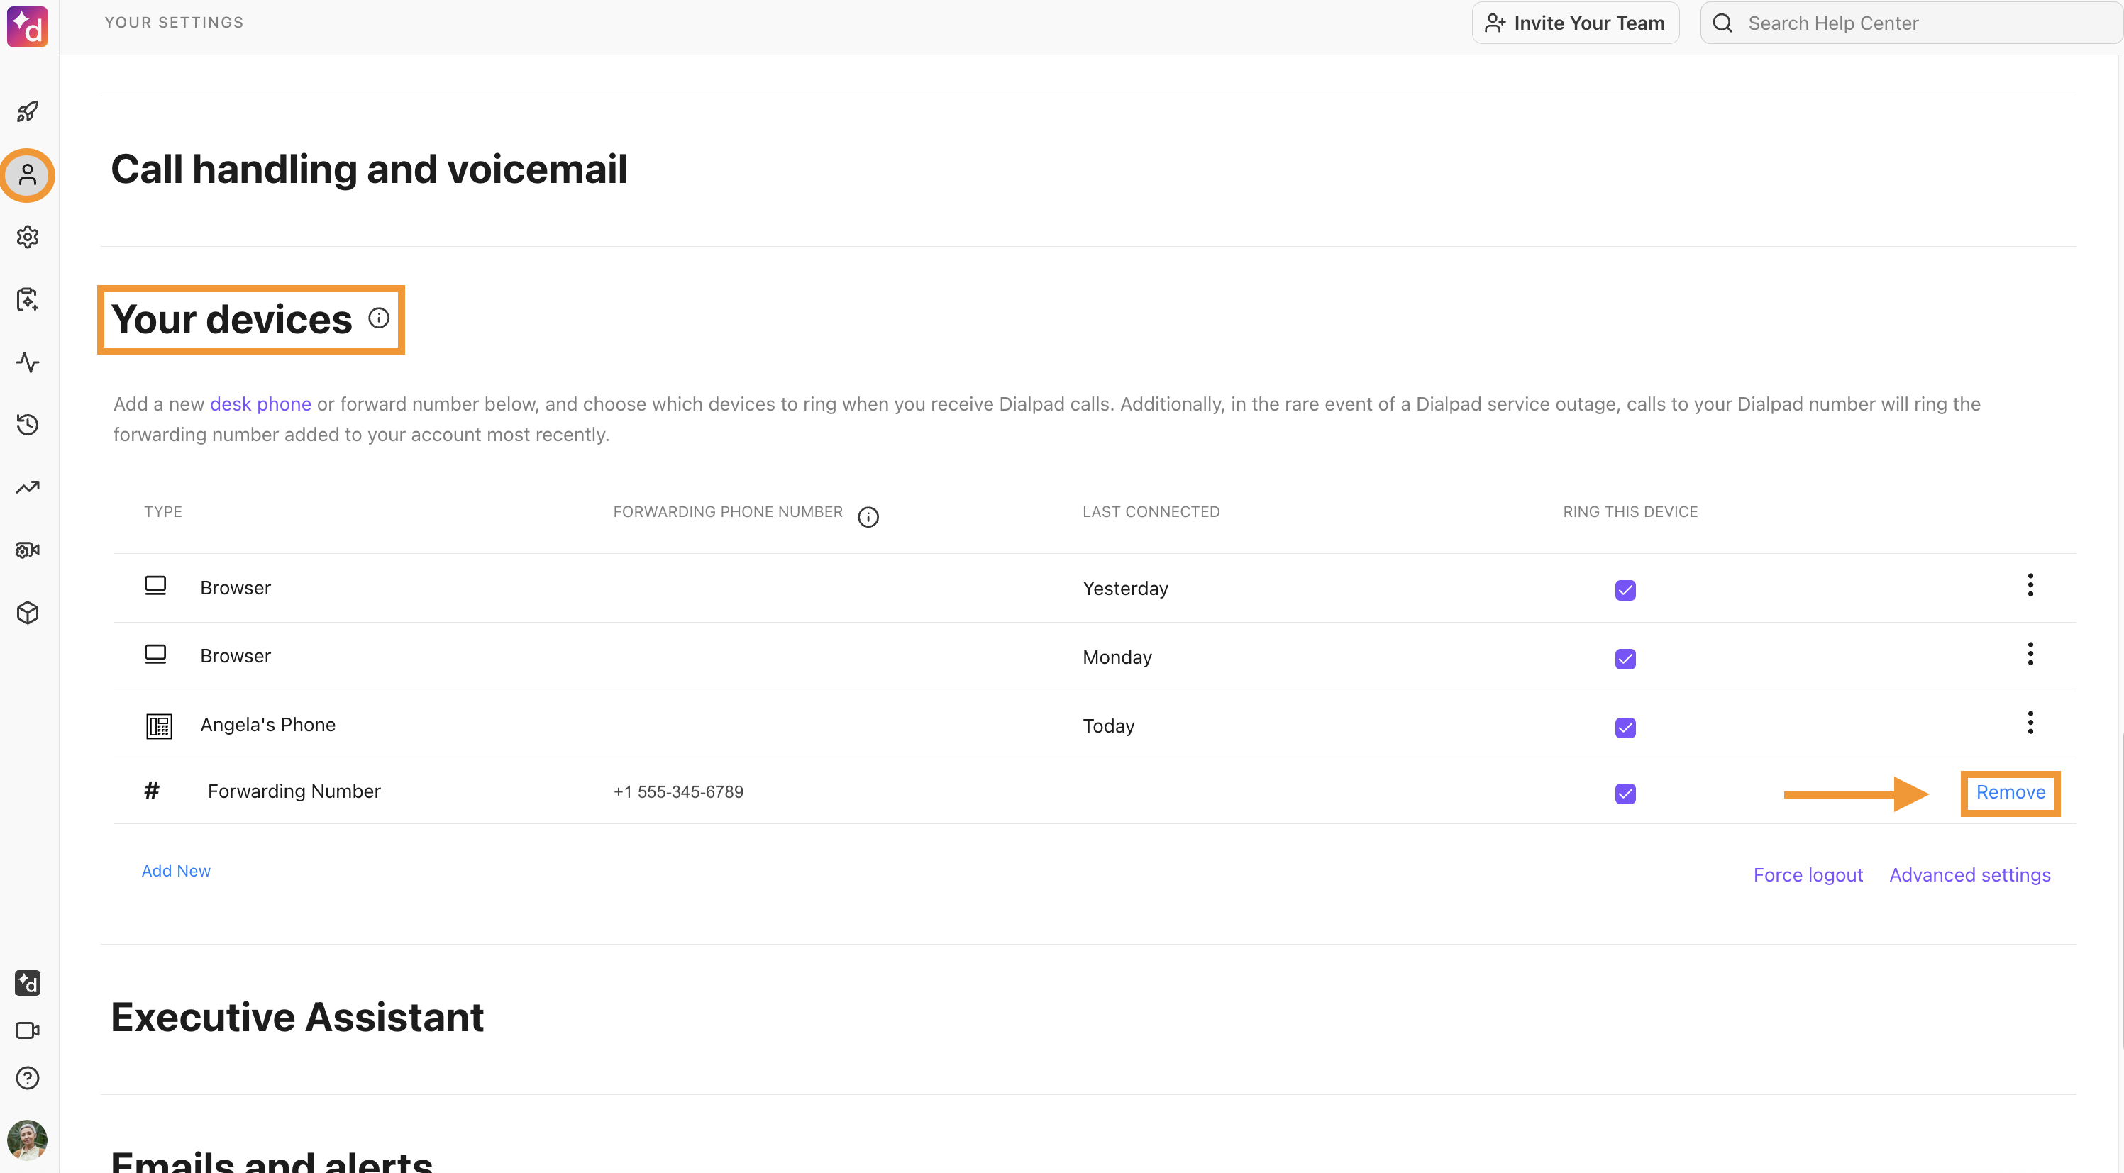This screenshot has height=1173, width=2124.
Task: Click the Angela's Phone device name
Action: [x=268, y=725]
